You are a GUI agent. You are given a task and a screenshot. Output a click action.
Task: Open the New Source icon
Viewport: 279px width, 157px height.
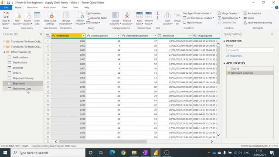pos(17,18)
